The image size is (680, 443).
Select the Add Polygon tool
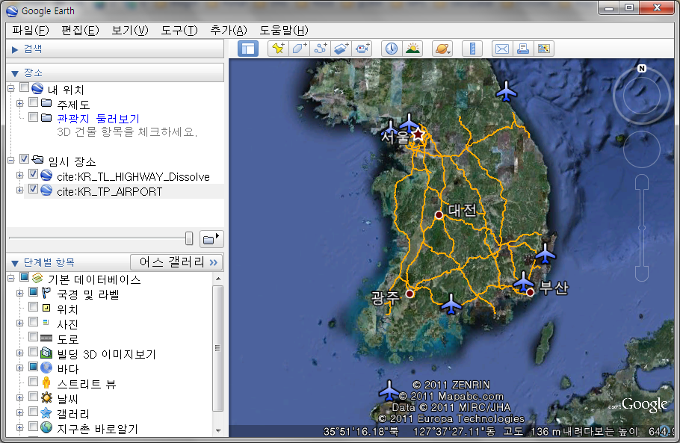(298, 48)
